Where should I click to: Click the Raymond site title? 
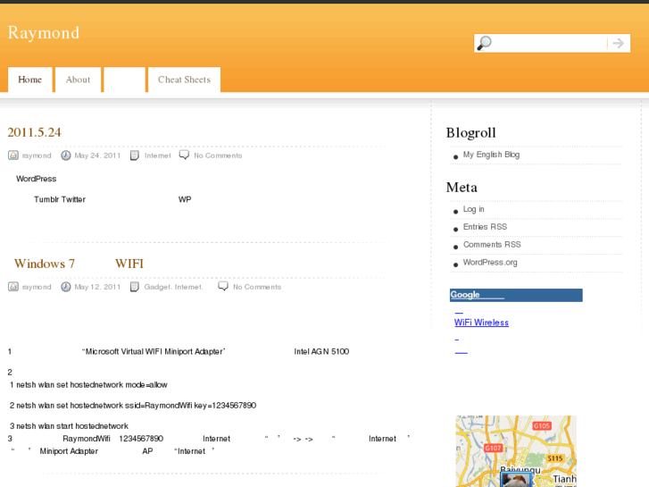pyautogui.click(x=44, y=33)
